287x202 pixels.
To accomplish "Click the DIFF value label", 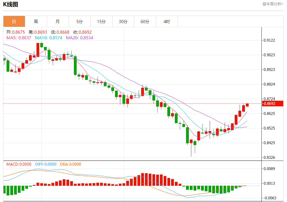I will tap(46, 164).
